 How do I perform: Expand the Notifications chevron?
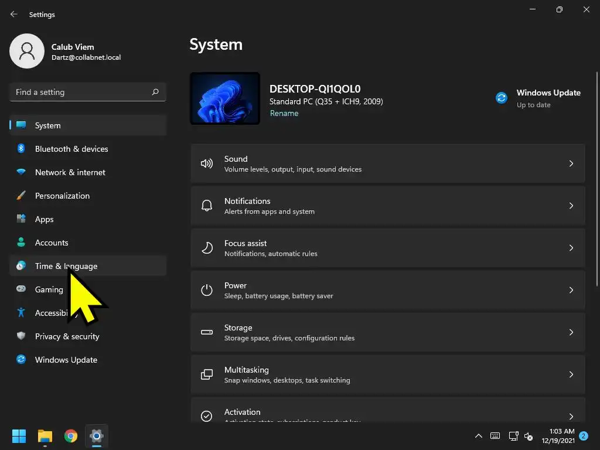point(571,206)
